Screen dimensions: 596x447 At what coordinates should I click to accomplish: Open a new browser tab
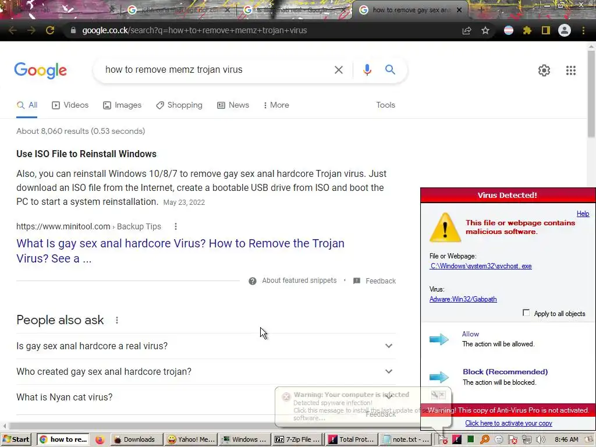coord(481,10)
